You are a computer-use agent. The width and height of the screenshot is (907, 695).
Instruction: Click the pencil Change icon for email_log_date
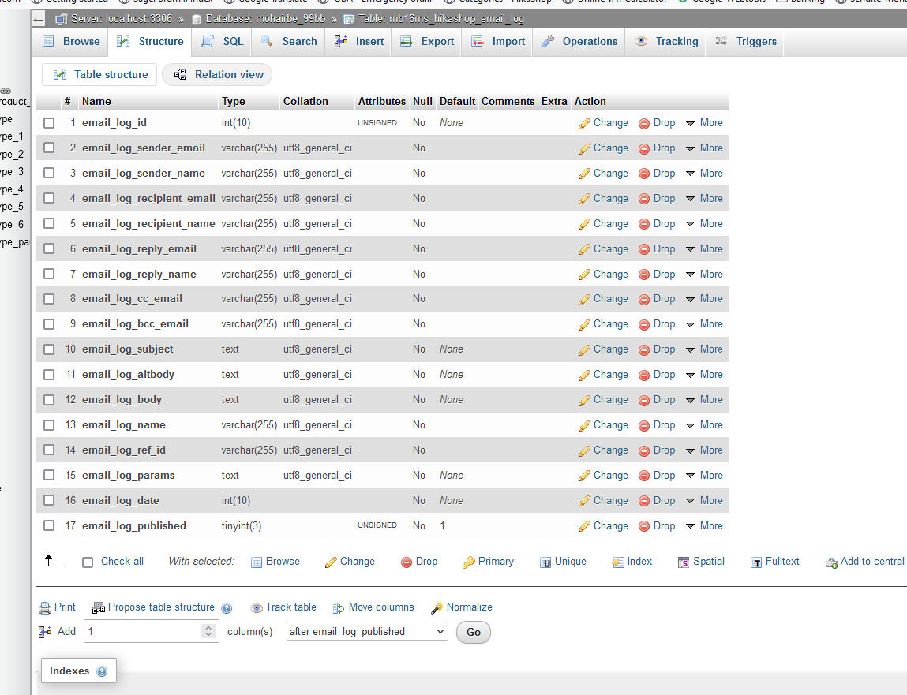pyautogui.click(x=584, y=501)
